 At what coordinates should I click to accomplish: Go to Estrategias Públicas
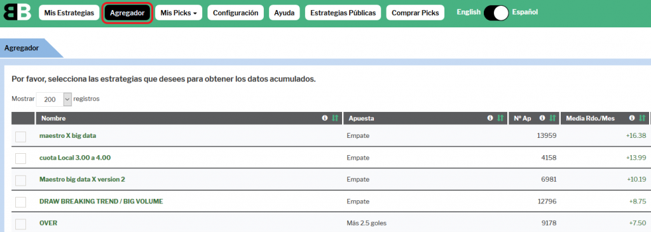(343, 13)
